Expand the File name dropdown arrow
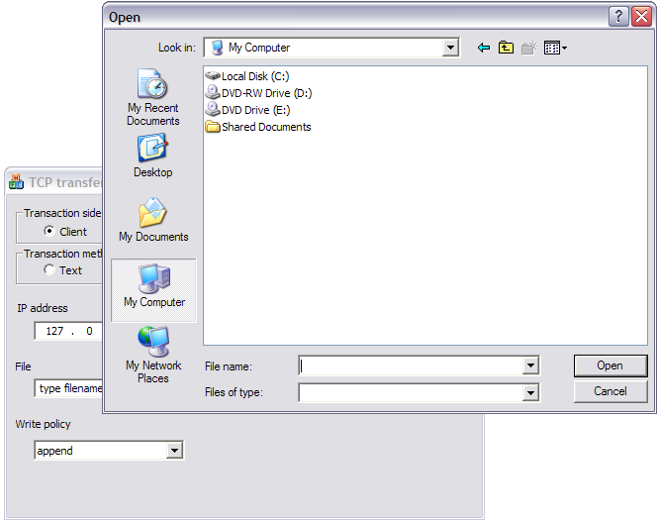This screenshot has width=658, height=524. point(530,366)
